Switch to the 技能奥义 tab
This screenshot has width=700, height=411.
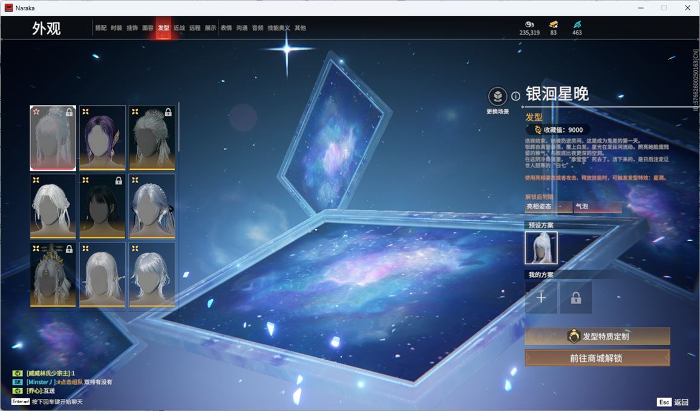tap(278, 28)
